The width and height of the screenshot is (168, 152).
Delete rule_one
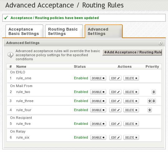pyautogui.click(x=131, y=78)
